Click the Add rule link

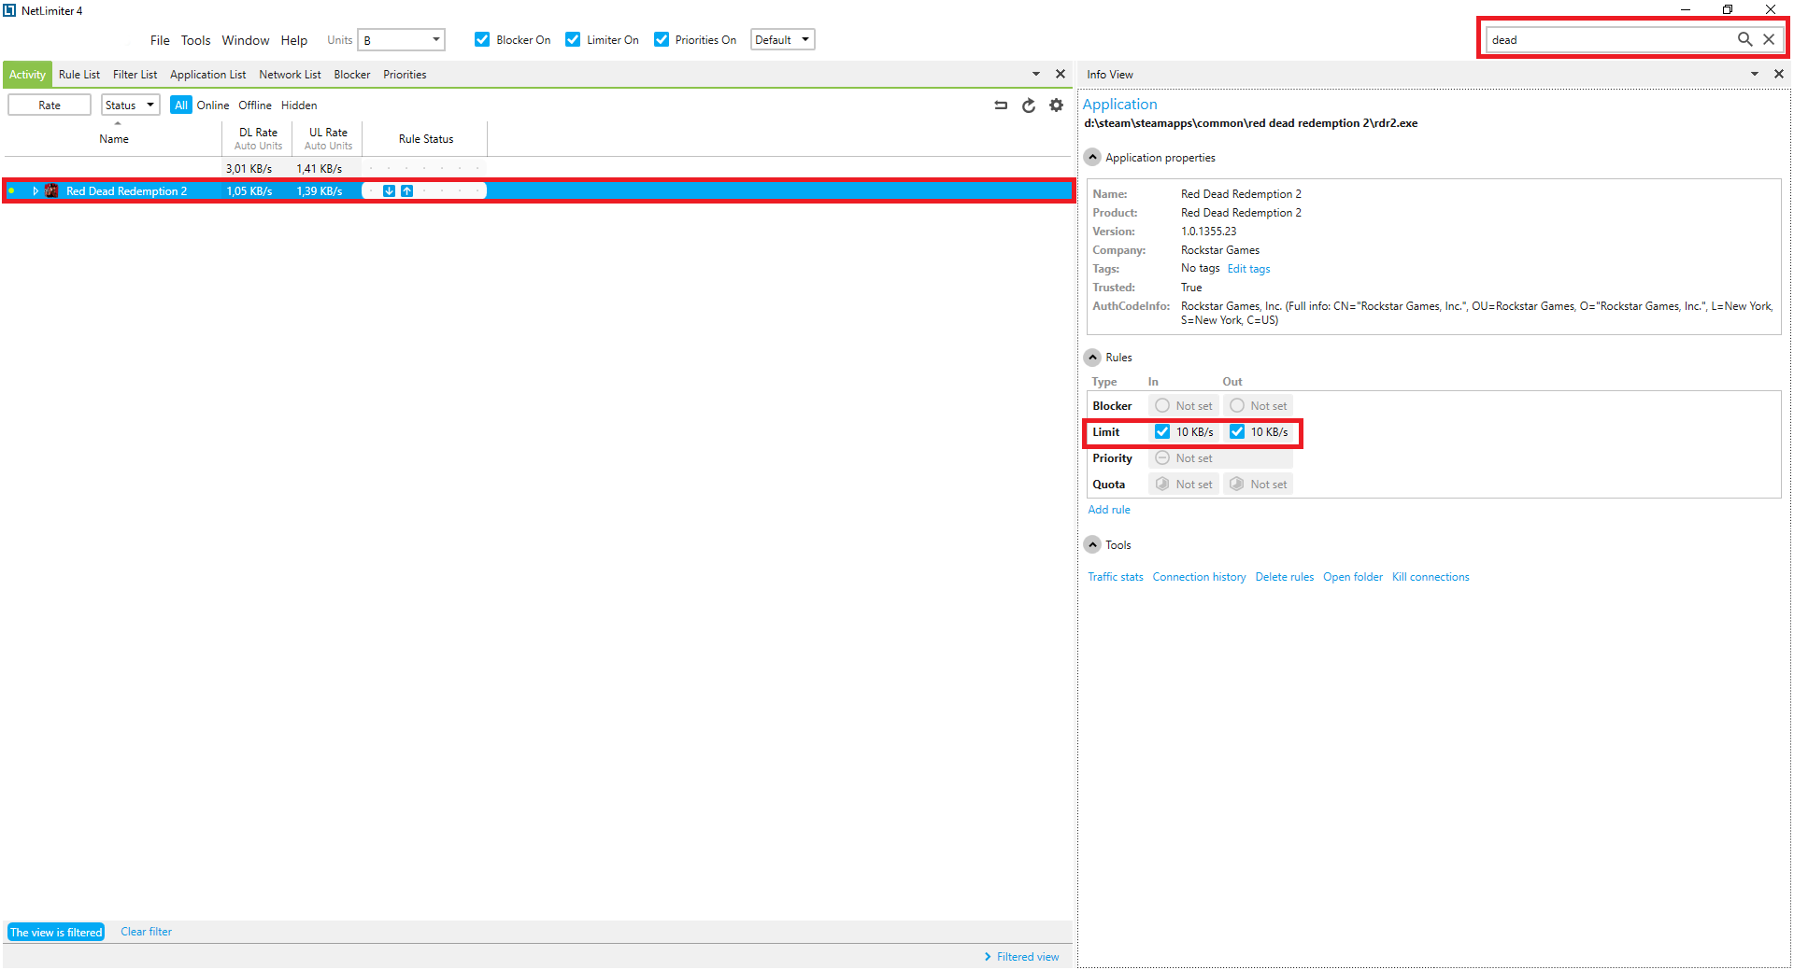click(1109, 510)
